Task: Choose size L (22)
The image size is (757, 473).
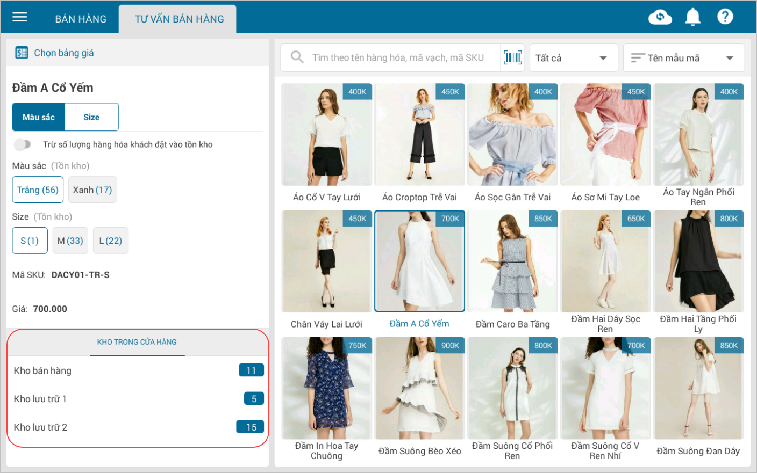Action: [110, 241]
